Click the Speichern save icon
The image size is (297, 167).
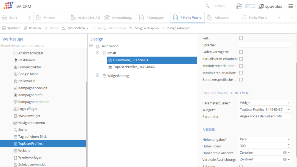coord(4,28)
